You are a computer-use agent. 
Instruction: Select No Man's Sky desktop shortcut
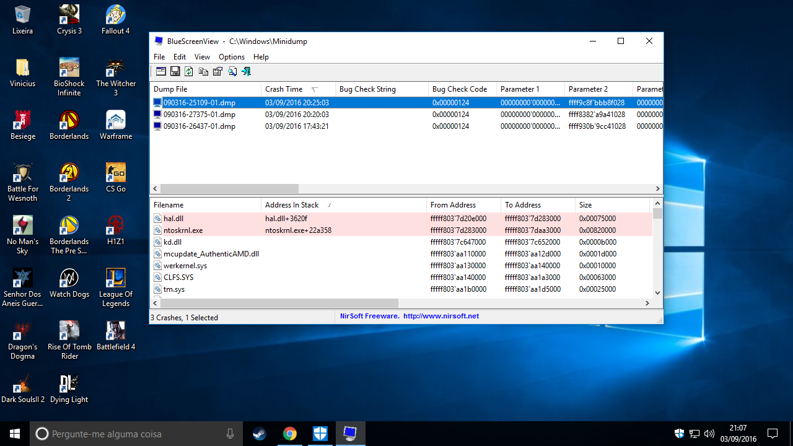[x=23, y=235]
